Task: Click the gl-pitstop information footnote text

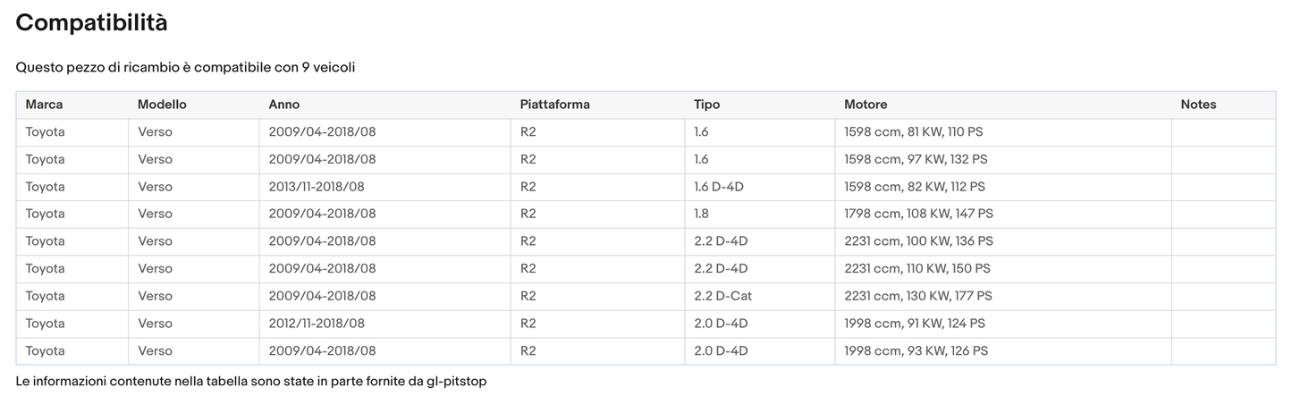Action: [250, 382]
